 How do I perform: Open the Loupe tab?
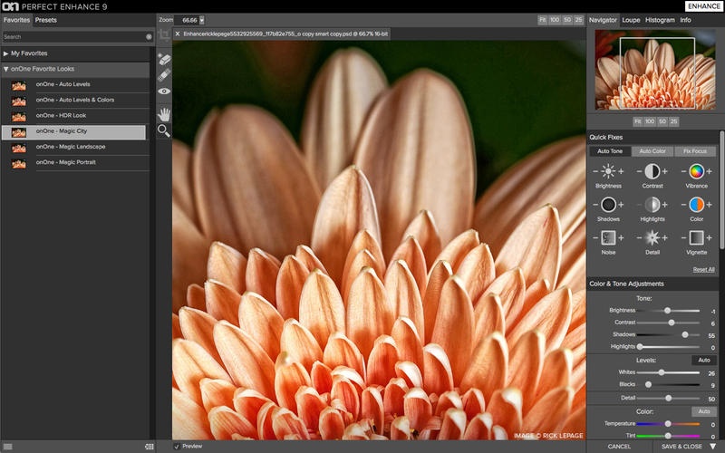coord(631,20)
